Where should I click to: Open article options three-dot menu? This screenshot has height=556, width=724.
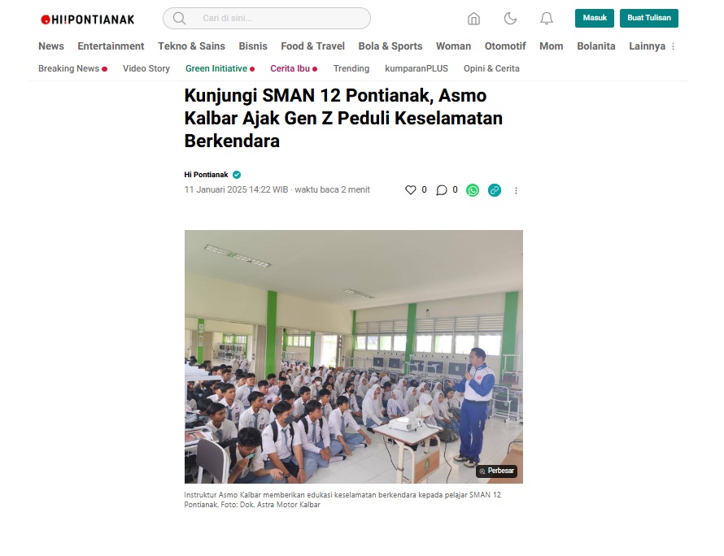(517, 190)
